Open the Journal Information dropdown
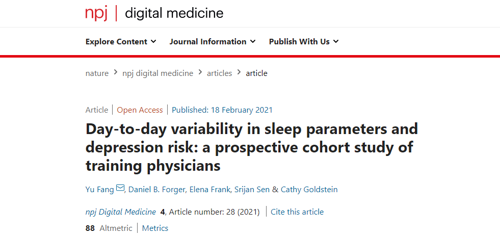The width and height of the screenshot is (500, 236). point(212,42)
